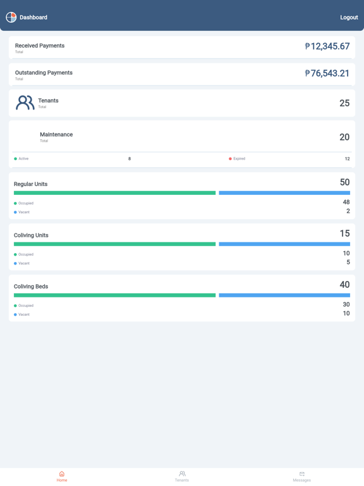
Task: Open the Received Payments card
Action: pos(182,47)
